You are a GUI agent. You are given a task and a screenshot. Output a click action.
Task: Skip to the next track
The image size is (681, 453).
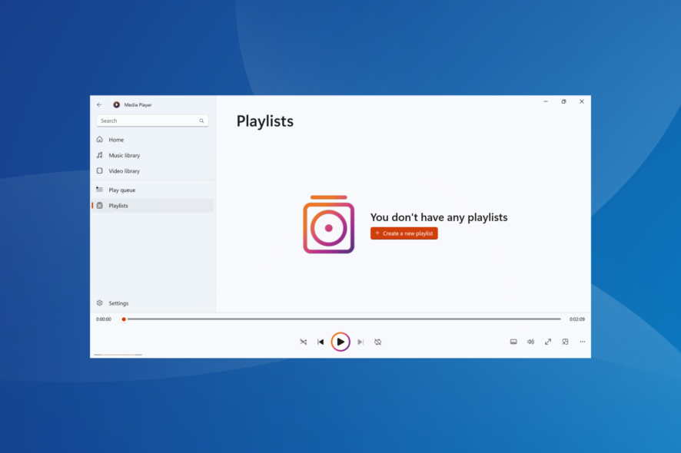tap(360, 342)
